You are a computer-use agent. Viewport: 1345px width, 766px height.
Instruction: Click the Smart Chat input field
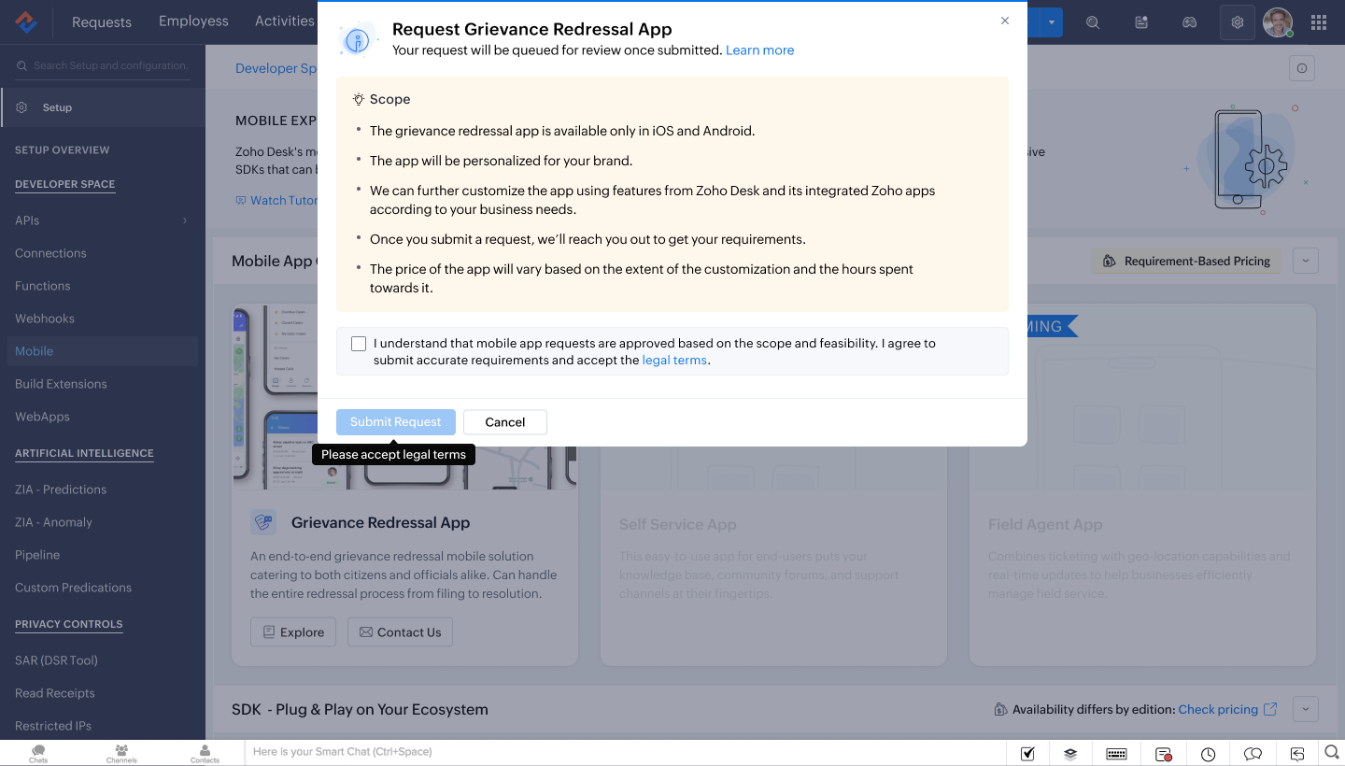pos(626,752)
